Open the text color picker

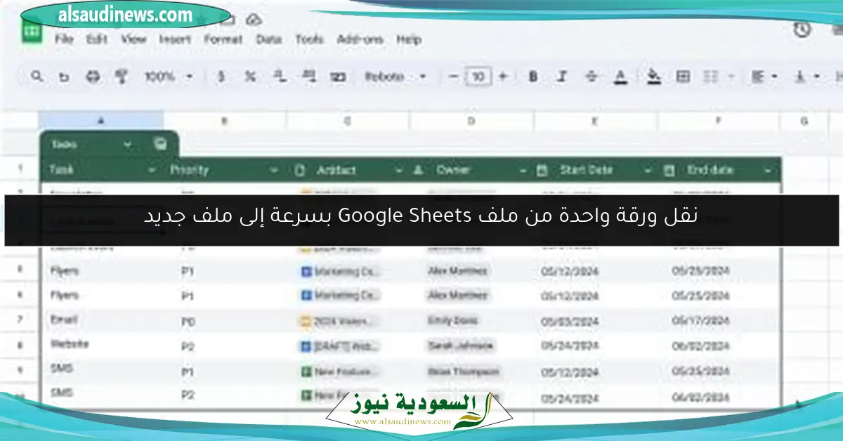(620, 77)
